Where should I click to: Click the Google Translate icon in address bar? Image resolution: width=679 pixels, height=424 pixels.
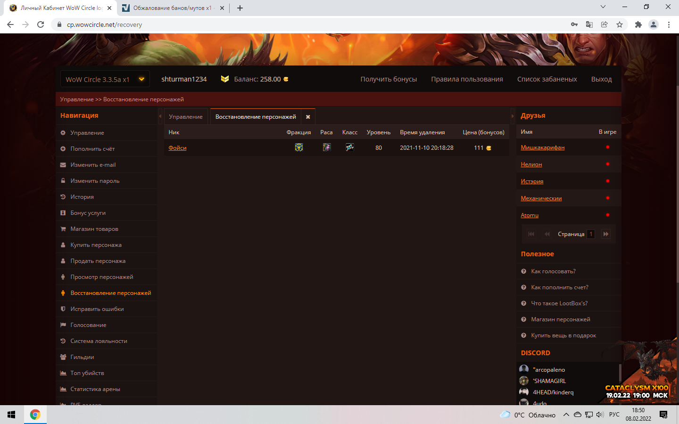point(589,24)
